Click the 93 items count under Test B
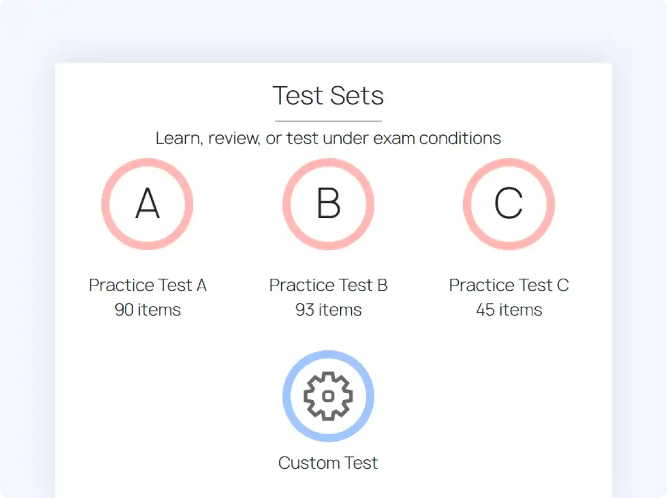The height and width of the screenshot is (498, 667). coord(328,310)
